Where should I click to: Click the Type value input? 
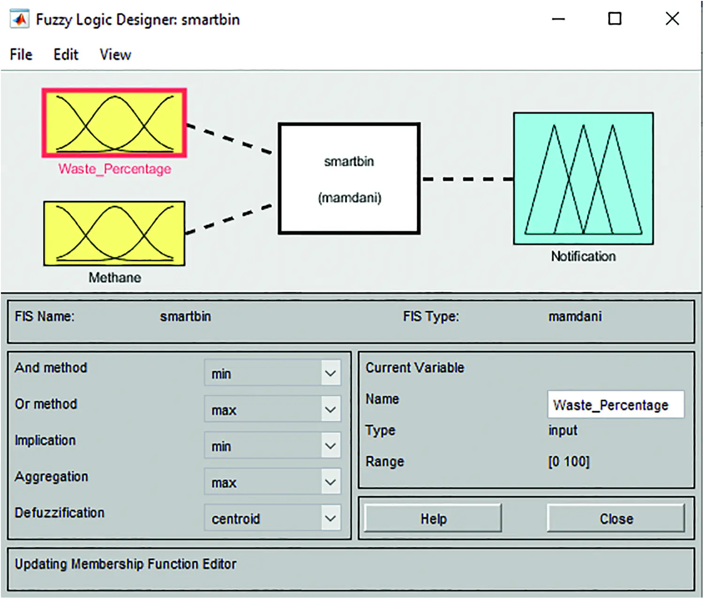click(x=563, y=430)
